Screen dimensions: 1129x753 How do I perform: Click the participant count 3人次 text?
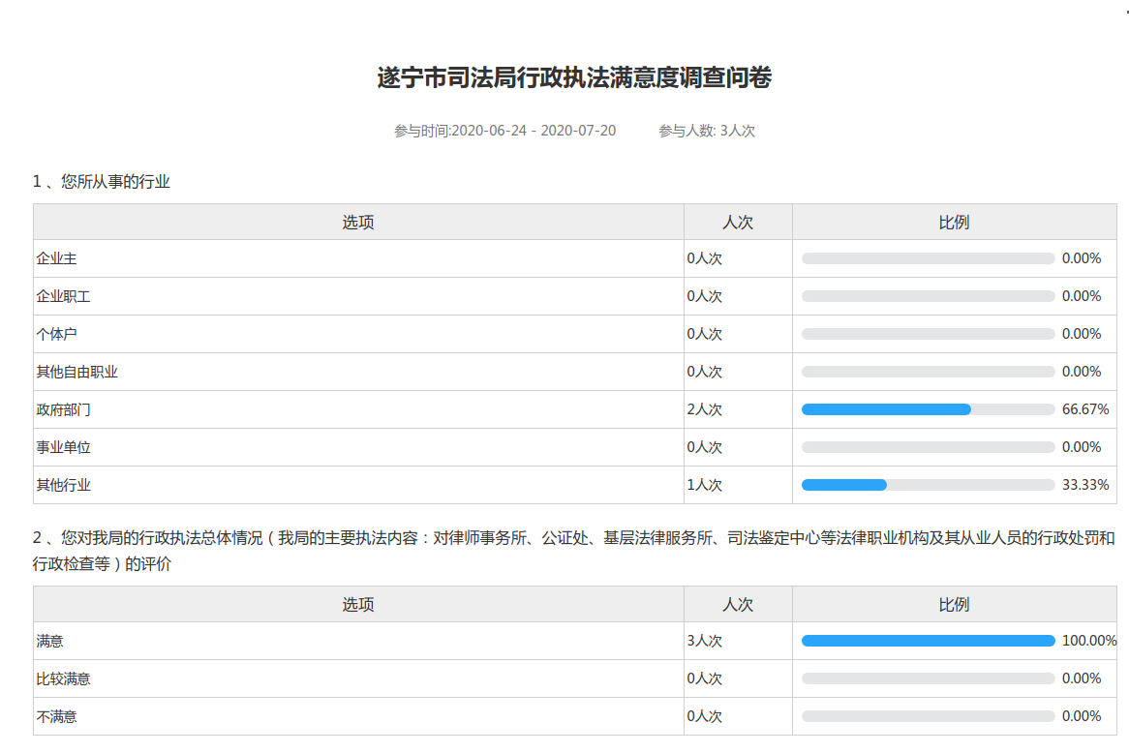[x=707, y=131]
